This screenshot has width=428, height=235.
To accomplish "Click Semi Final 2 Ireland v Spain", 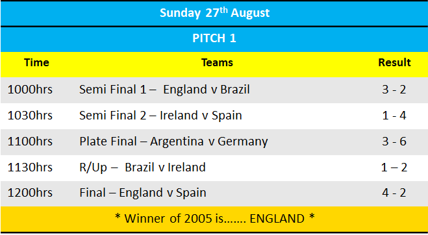I will (160, 116).
